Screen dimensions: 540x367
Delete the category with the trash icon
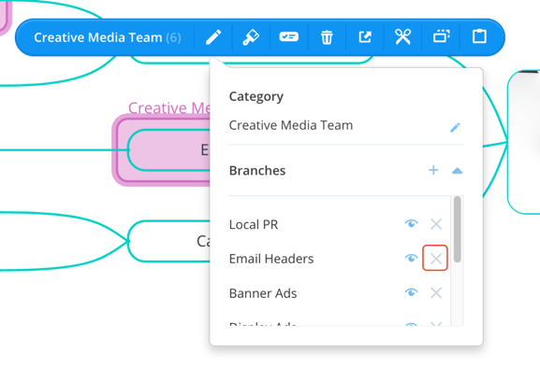[327, 37]
